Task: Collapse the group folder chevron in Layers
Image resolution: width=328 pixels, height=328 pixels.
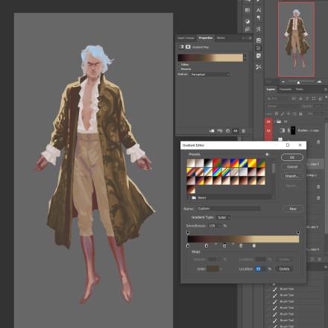Action: pyautogui.click(x=275, y=122)
